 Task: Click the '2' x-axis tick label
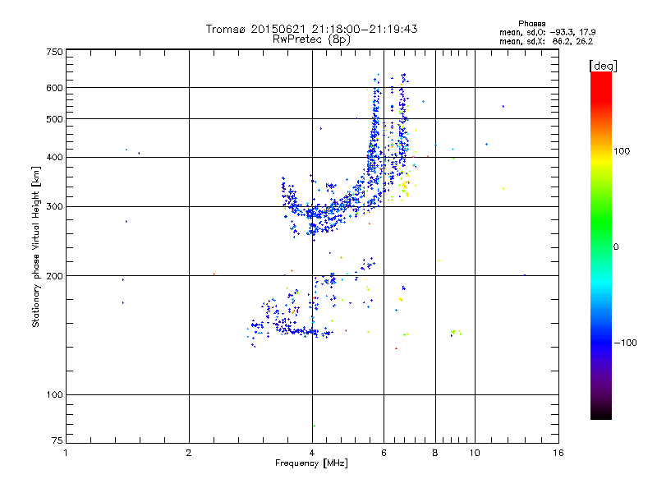(189, 453)
